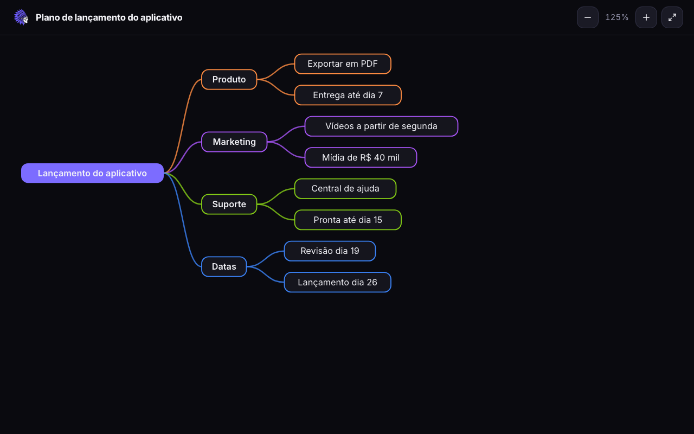Select the Produto branch node

coord(229,79)
